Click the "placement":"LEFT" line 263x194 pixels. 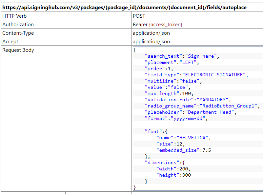(x=172, y=62)
